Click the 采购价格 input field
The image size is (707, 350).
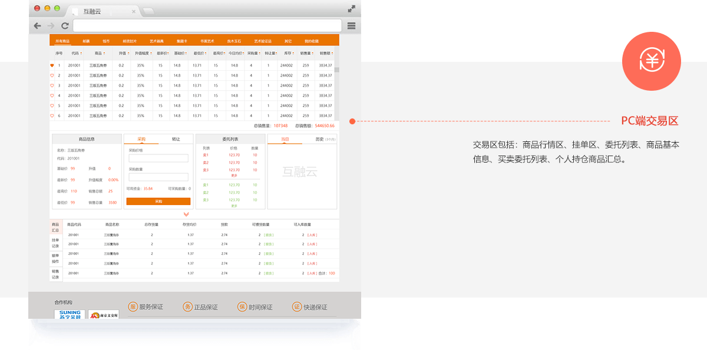(158, 158)
